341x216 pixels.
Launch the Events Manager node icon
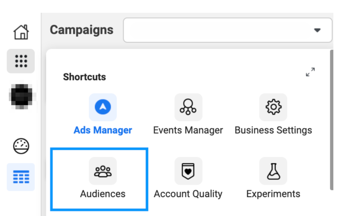coord(188,107)
